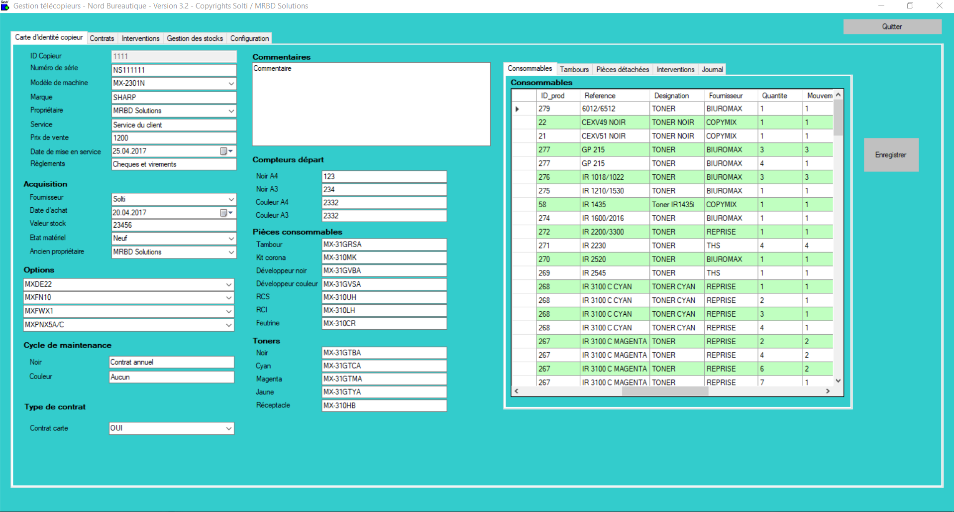Click into the Commentaires text box
Viewport: 954px width, 512px height.
pos(371,105)
